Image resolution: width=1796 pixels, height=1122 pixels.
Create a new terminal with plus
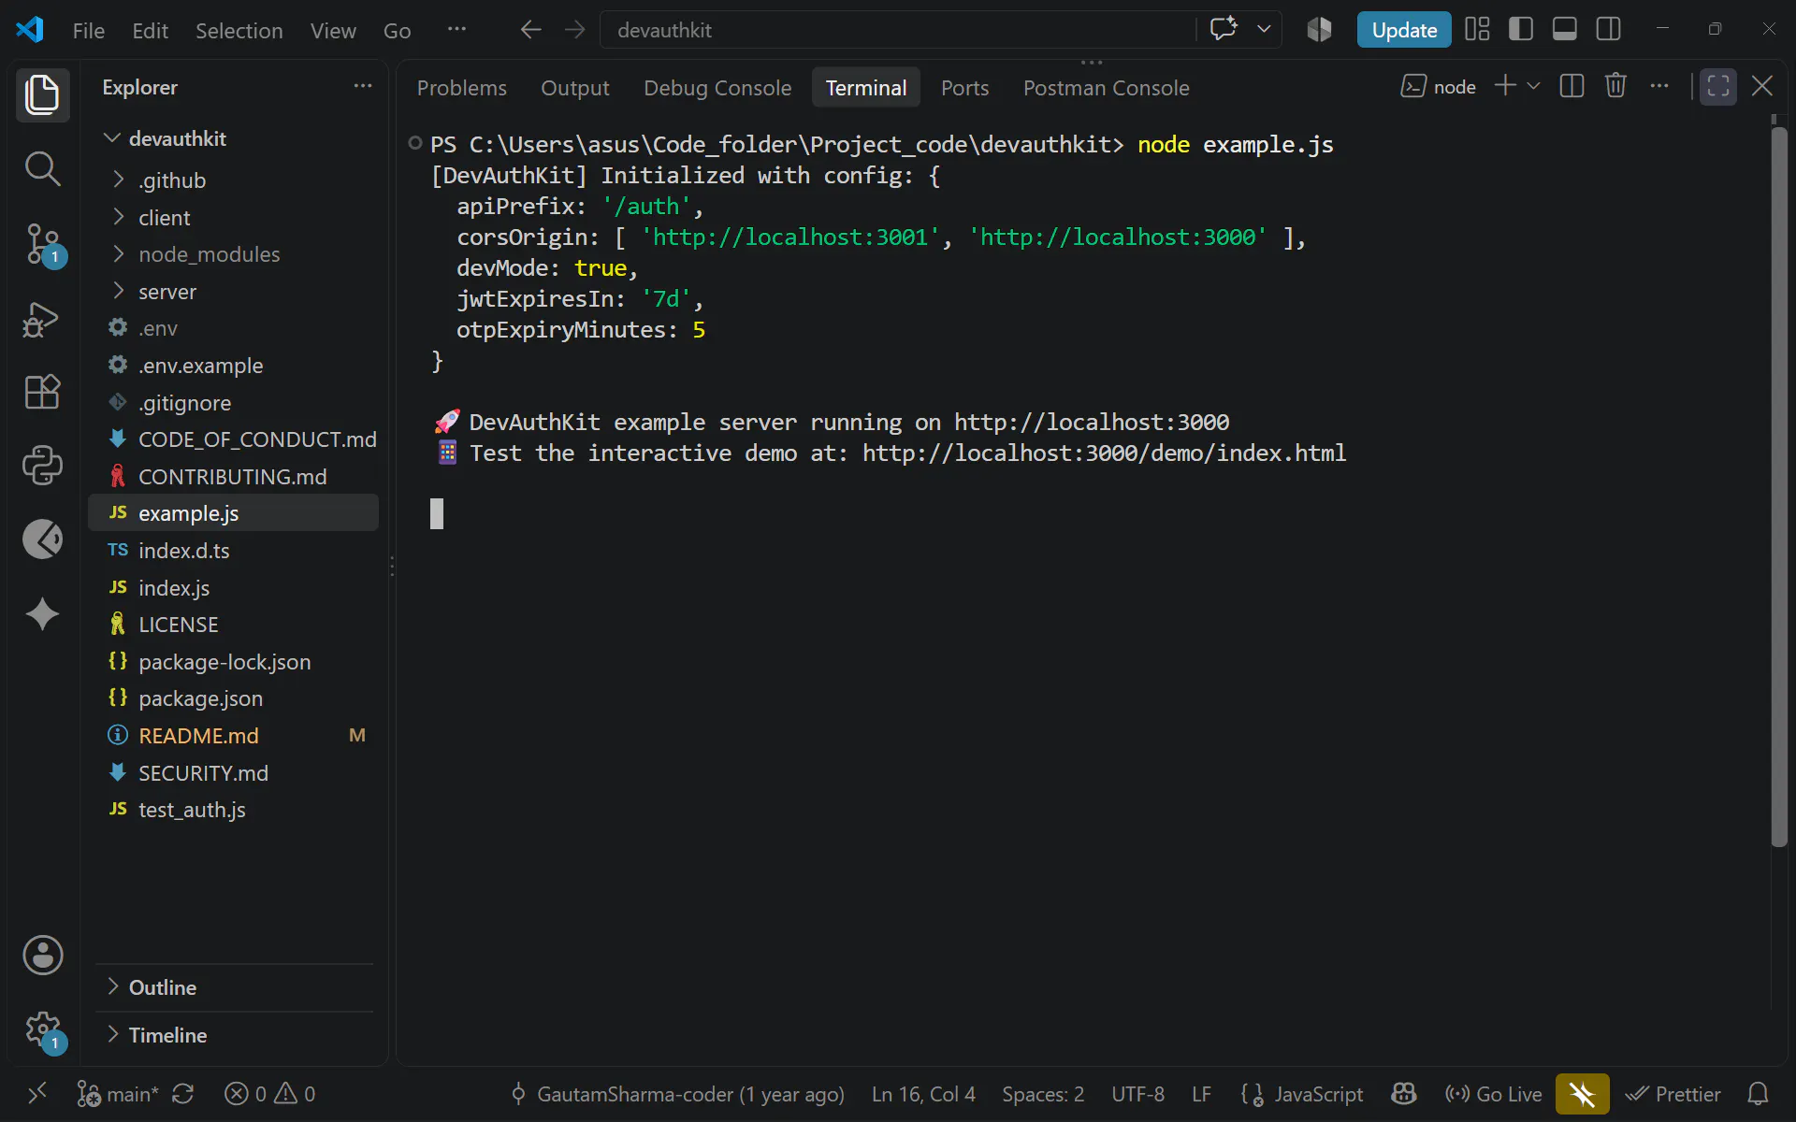[x=1505, y=86]
